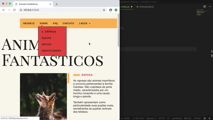Choose A EMPRESA from the dropdown
Image resolution: width=213 pixels, height=120 pixels.
(x=49, y=32)
